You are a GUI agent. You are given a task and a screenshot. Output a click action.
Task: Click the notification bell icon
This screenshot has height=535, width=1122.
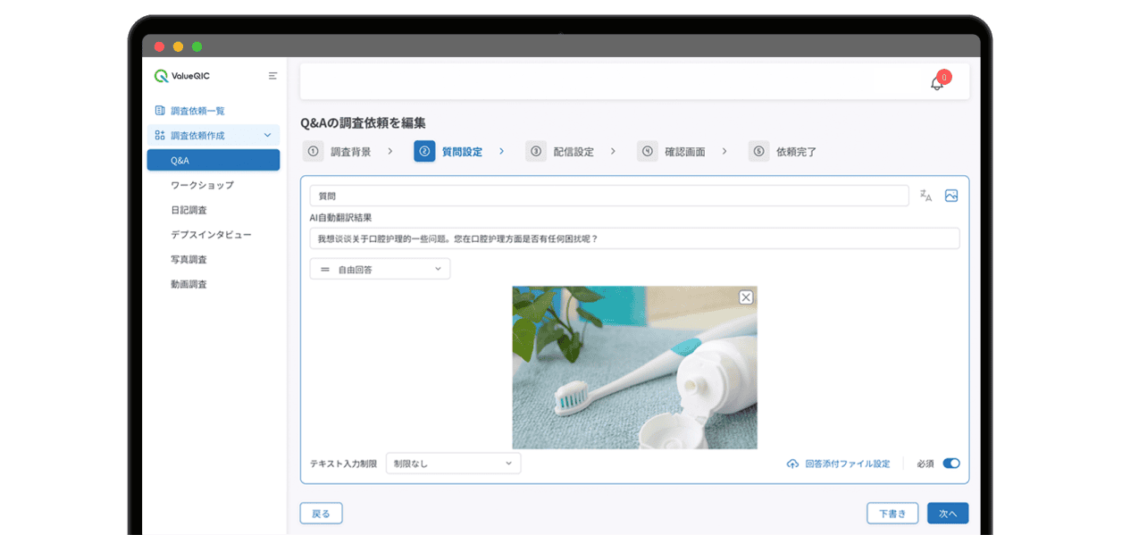[936, 83]
